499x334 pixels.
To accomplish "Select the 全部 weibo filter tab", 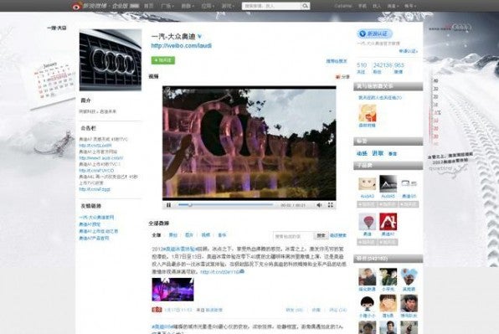I will [x=157, y=235].
